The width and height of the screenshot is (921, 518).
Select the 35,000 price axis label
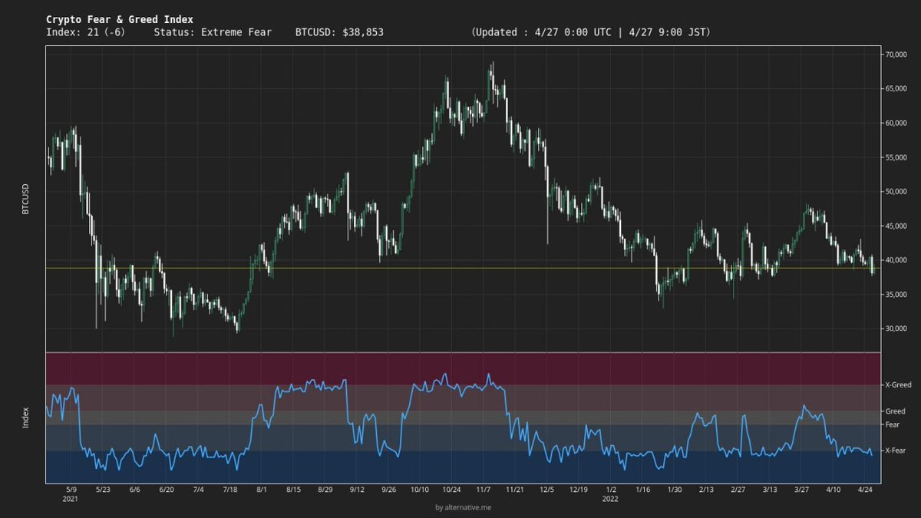(896, 295)
